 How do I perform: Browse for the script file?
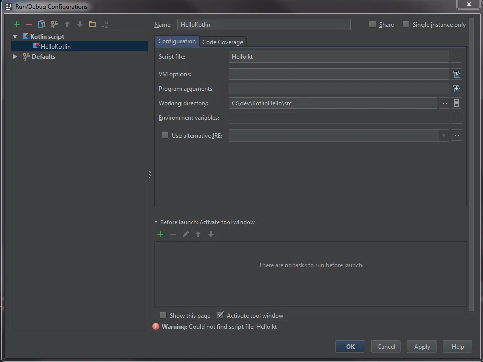[x=456, y=57]
